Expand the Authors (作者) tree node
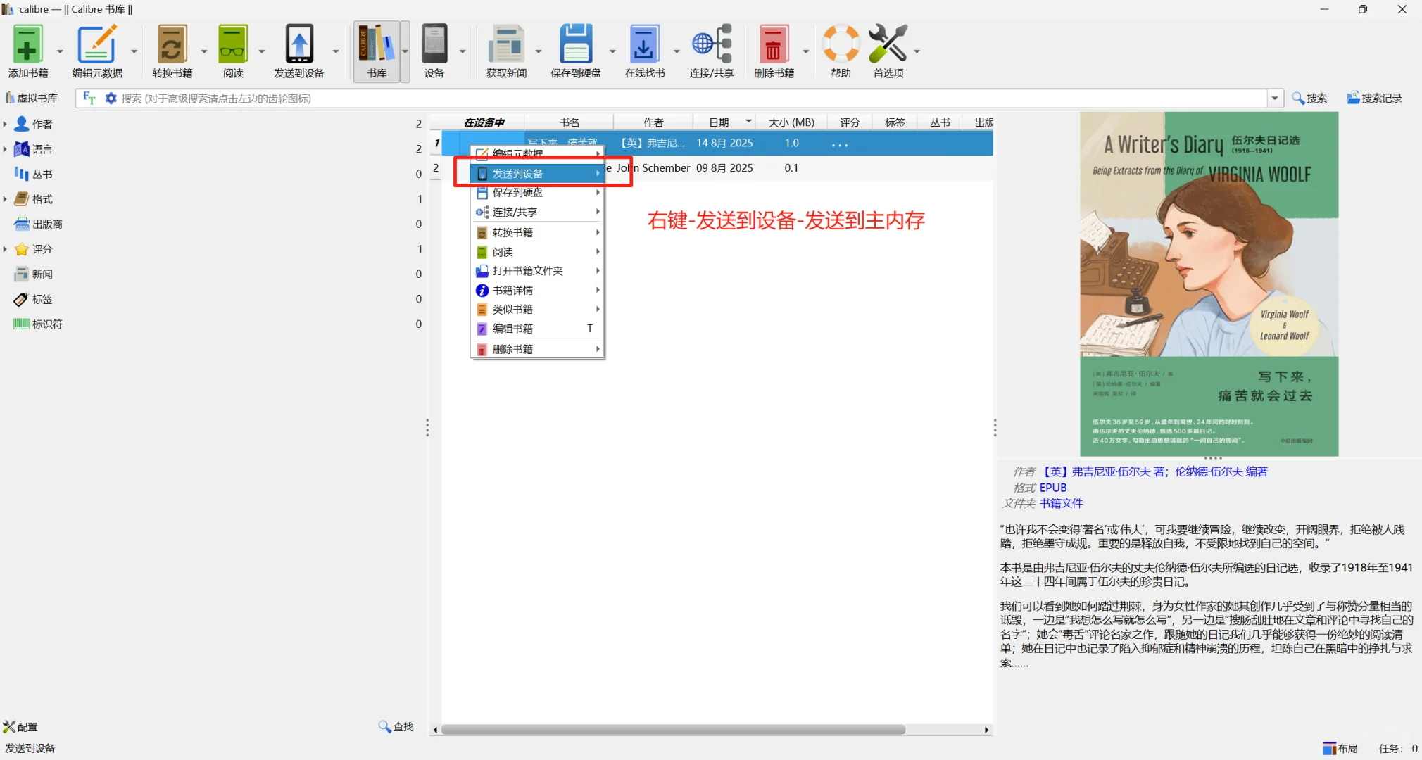This screenshot has width=1422, height=760. coord(5,124)
